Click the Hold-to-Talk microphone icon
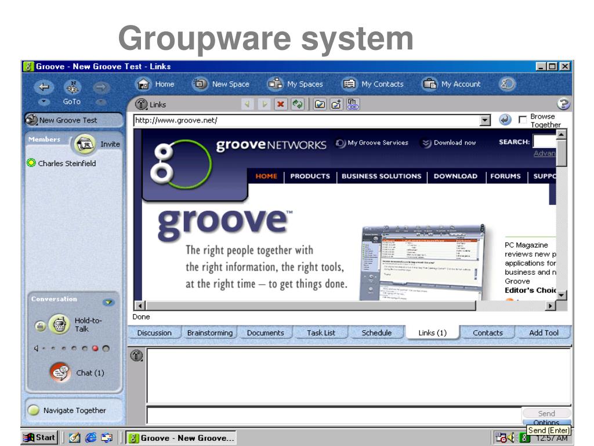 [x=59, y=324]
